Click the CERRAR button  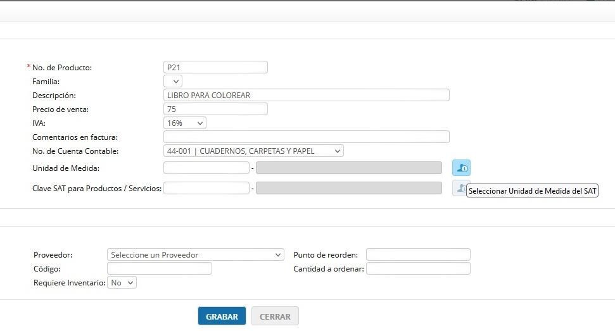275,316
